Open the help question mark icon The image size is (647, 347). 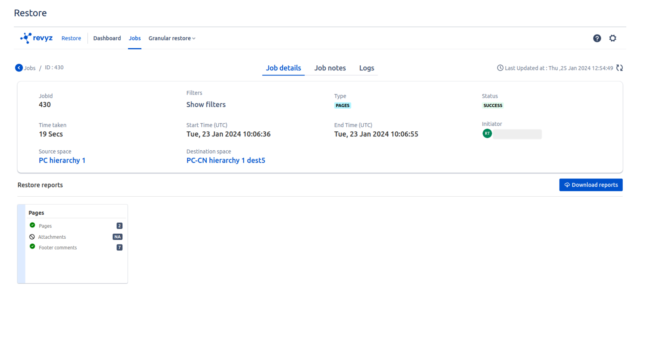pyautogui.click(x=597, y=38)
